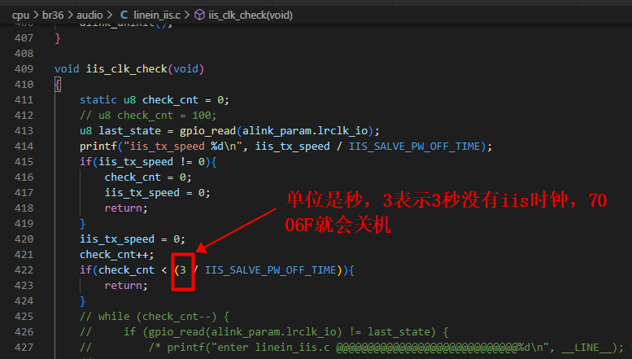Click the cube symbol icon before iis_clk_check
The height and width of the screenshot is (359, 632).
point(199,15)
